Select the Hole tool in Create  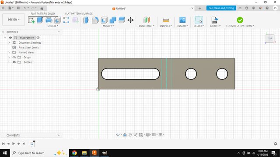(x=58, y=20)
